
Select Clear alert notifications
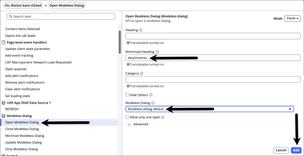(x=22, y=89)
